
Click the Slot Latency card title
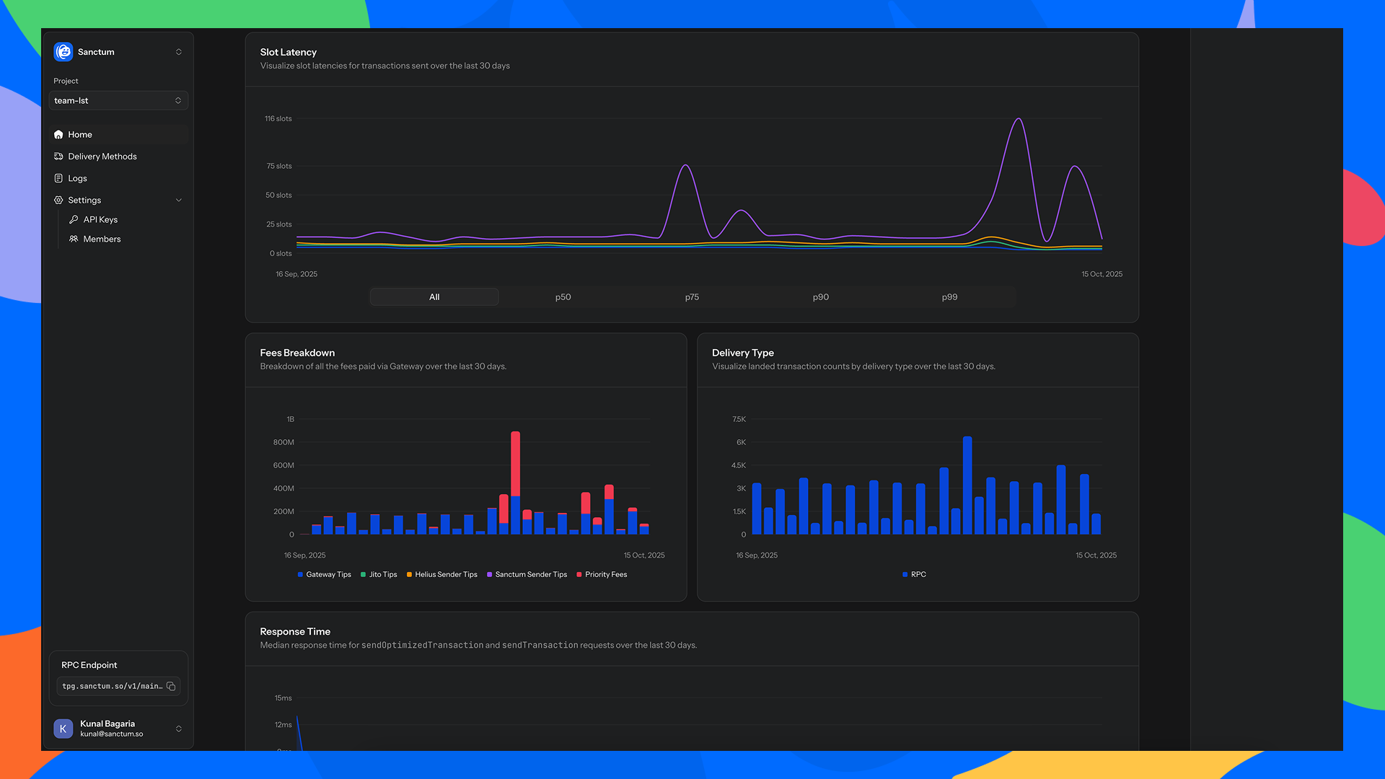(x=289, y=53)
